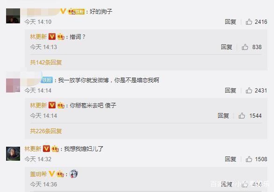The image size is (274, 192).
Task: Expand the '共226条回复' thread
Action: pos(46,131)
